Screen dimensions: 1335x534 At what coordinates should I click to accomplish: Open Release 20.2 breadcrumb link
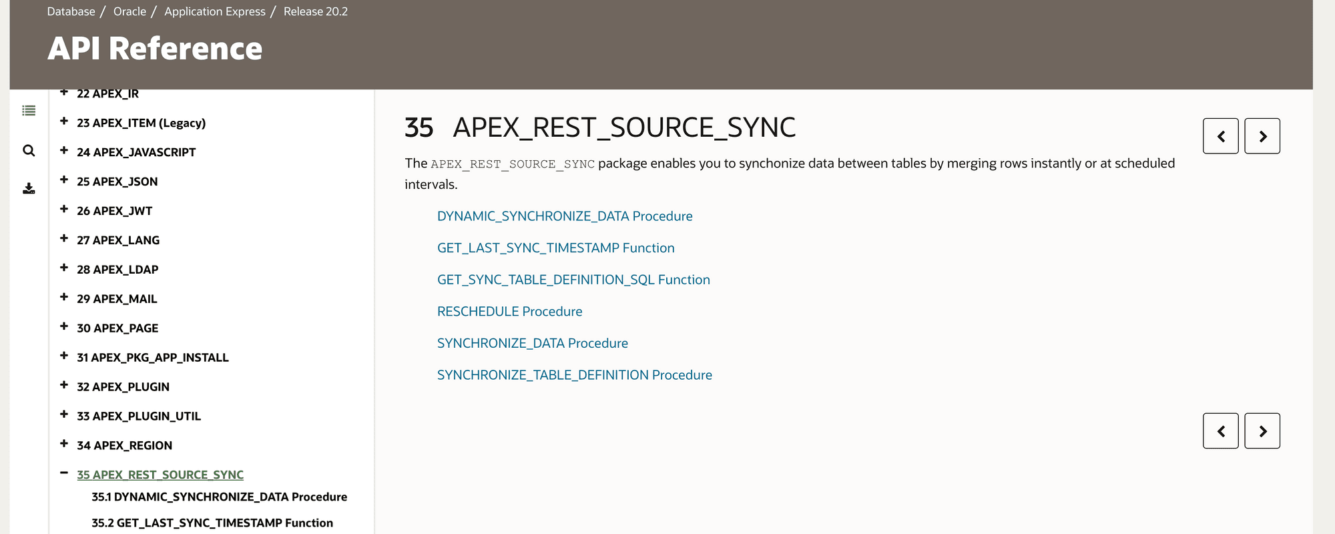(316, 11)
